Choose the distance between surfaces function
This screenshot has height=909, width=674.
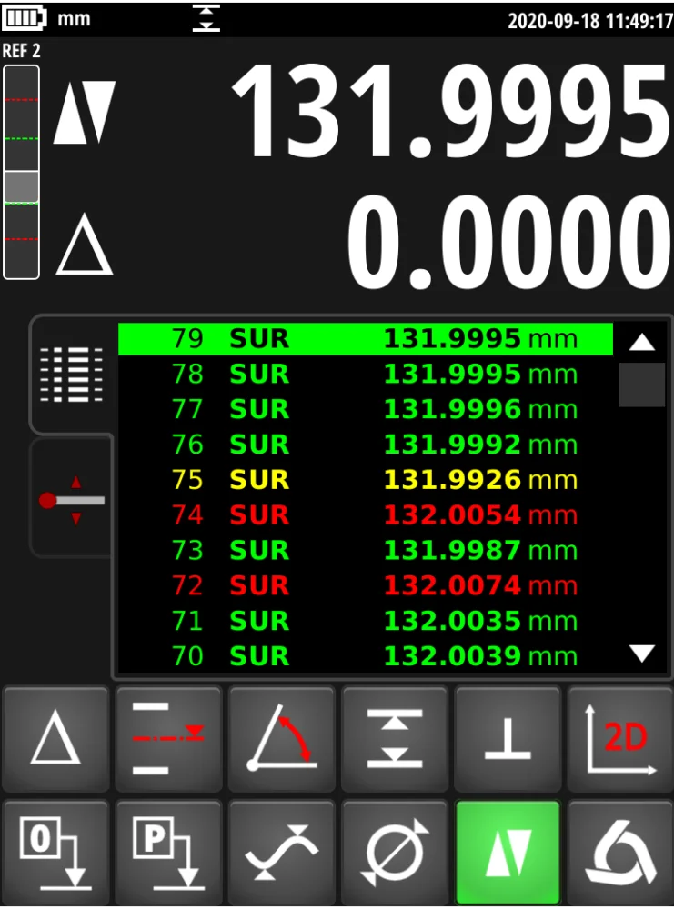point(395,738)
